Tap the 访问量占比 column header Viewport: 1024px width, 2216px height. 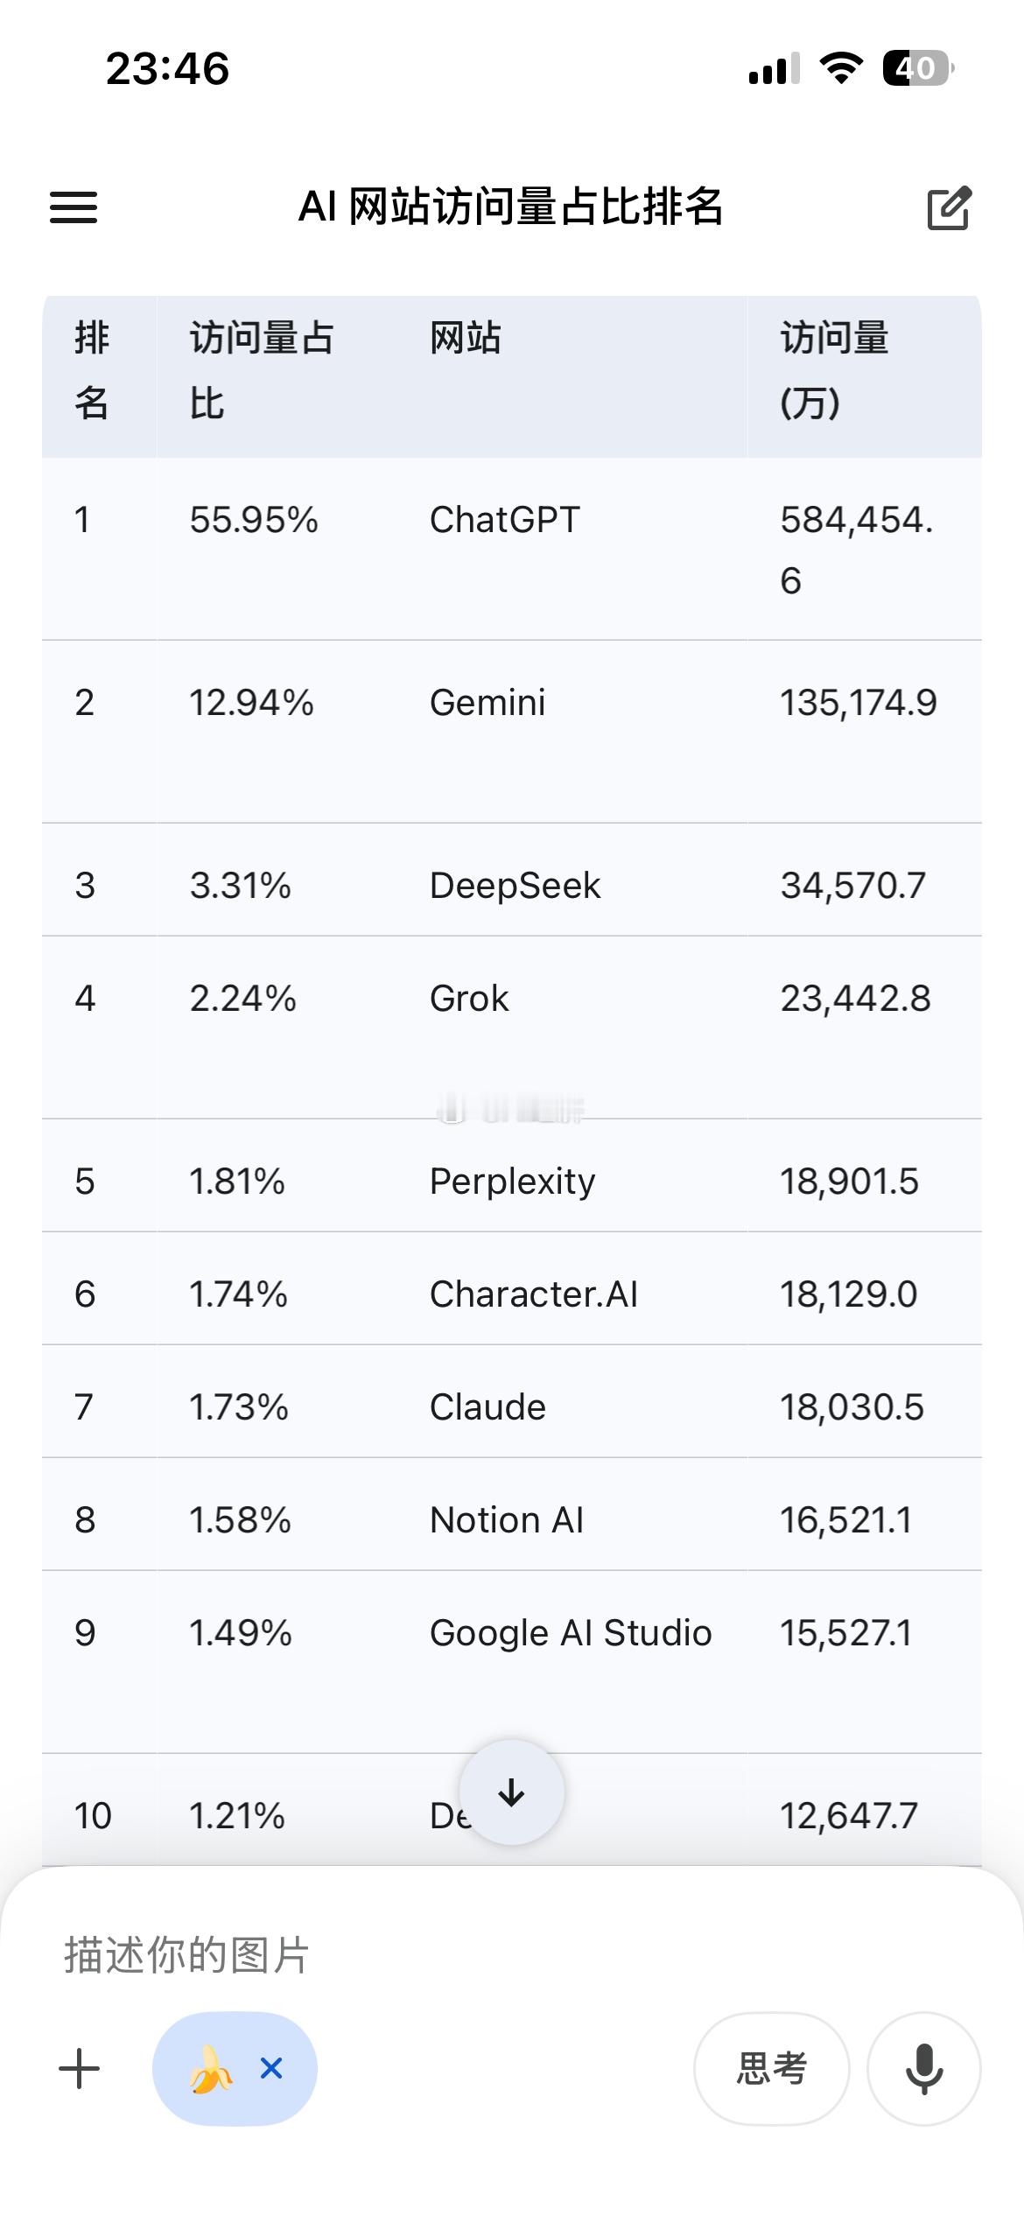click(262, 371)
